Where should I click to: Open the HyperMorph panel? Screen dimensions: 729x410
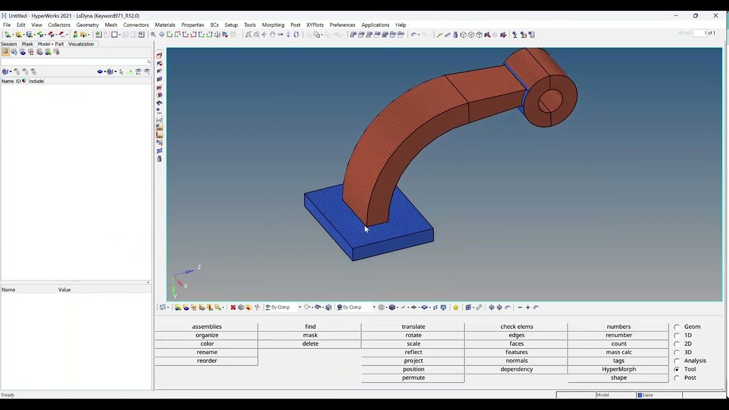(619, 370)
